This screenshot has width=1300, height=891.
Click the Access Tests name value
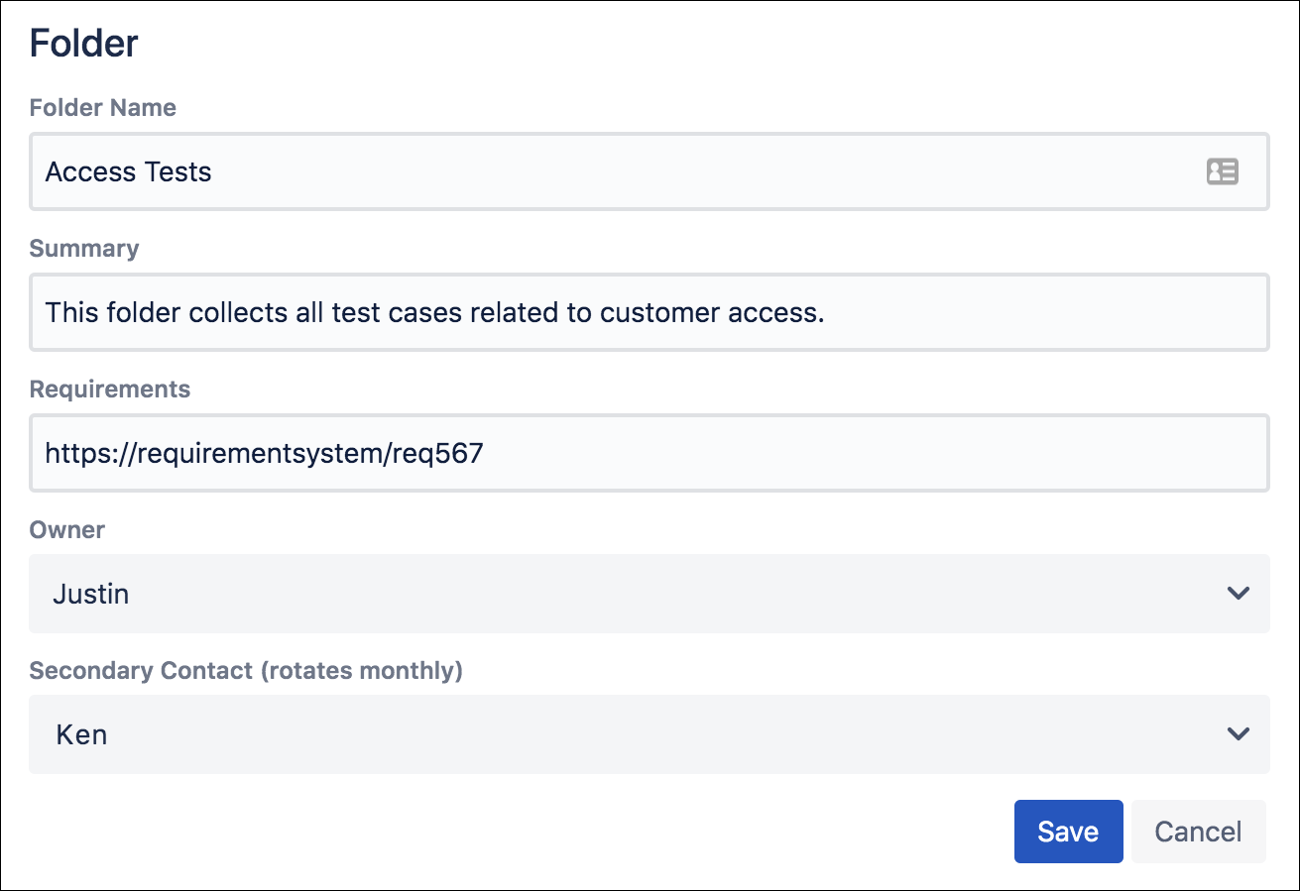(128, 171)
